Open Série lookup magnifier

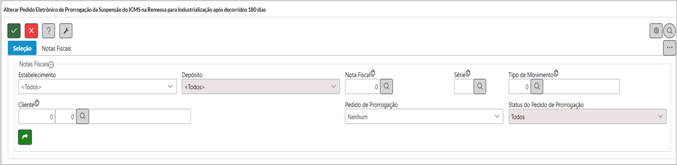coord(480,86)
